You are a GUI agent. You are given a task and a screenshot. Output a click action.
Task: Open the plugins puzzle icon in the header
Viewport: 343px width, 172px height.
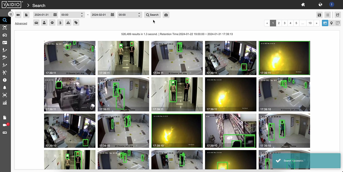tap(303, 5)
